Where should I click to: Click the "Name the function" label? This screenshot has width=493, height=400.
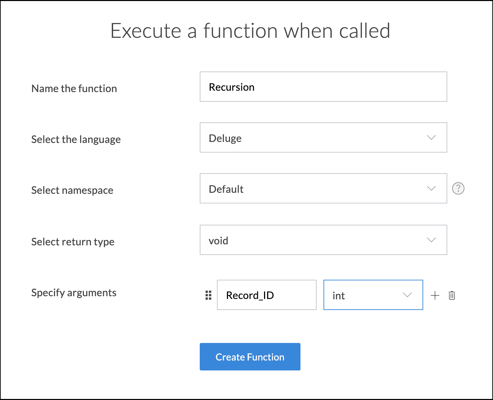[x=74, y=88]
